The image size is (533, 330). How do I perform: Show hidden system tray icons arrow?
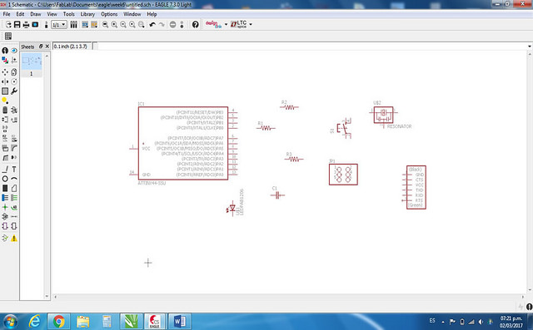[443, 322]
